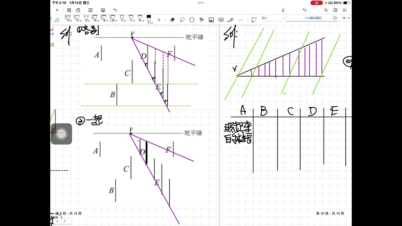The image size is (402, 226).
Task: Select the Shape circle tool
Action: 192,20
